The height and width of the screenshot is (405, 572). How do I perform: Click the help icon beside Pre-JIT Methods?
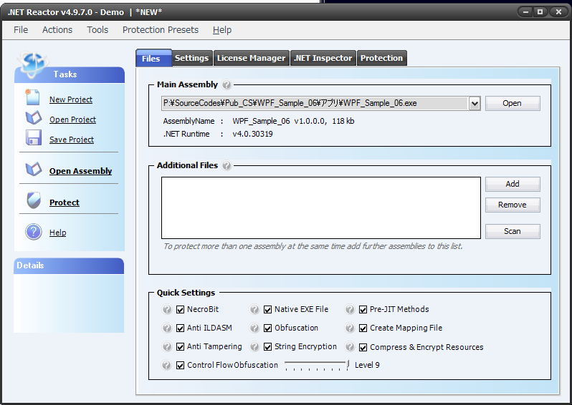(x=350, y=309)
